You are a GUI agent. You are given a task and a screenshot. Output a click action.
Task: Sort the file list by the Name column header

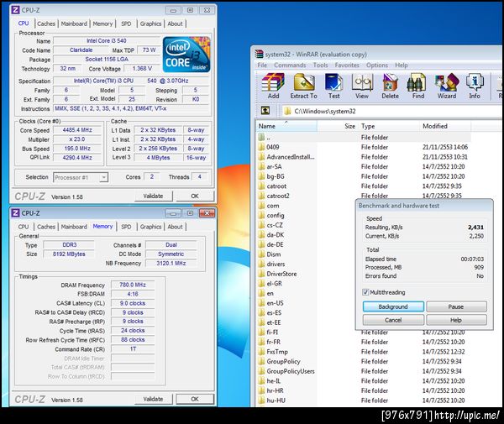point(286,126)
